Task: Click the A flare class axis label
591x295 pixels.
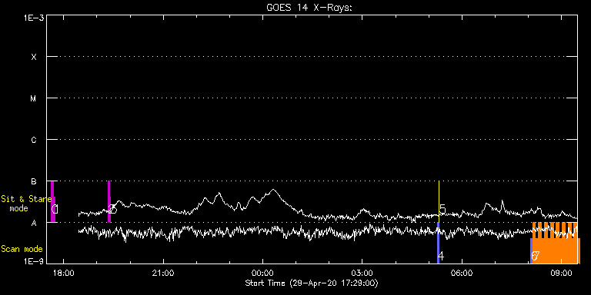Action: [34, 223]
